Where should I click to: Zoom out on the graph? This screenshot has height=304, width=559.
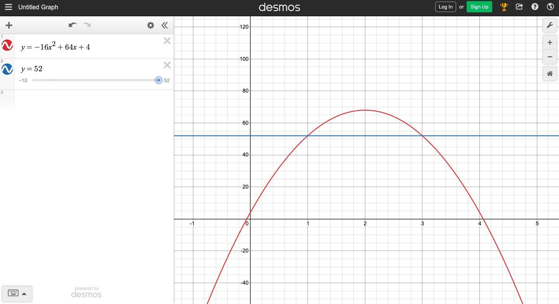coord(550,57)
